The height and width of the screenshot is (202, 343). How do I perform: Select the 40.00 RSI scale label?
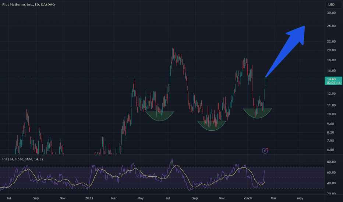(x=331, y=183)
